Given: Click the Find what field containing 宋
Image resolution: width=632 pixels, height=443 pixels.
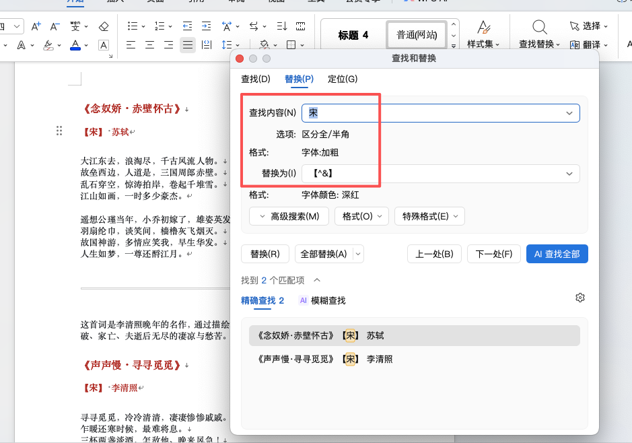Looking at the screenshot, I should tap(441, 113).
